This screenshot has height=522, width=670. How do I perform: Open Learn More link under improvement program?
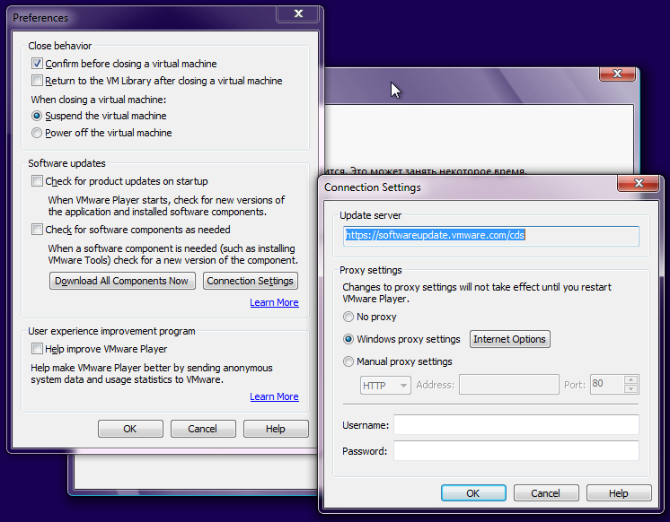[x=274, y=396]
